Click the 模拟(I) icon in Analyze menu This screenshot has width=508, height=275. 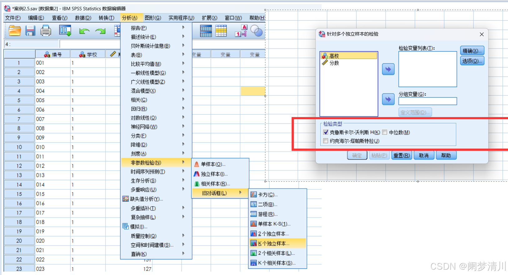126,226
